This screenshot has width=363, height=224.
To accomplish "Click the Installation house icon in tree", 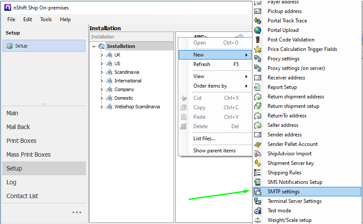I will pos(101,46).
